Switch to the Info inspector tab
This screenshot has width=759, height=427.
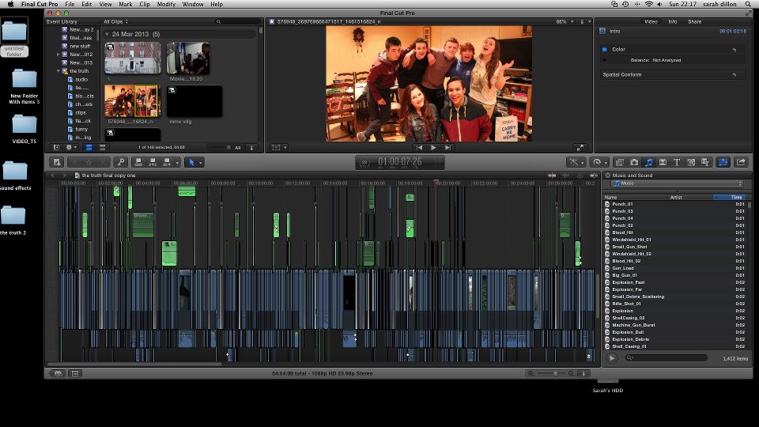pyautogui.click(x=673, y=21)
